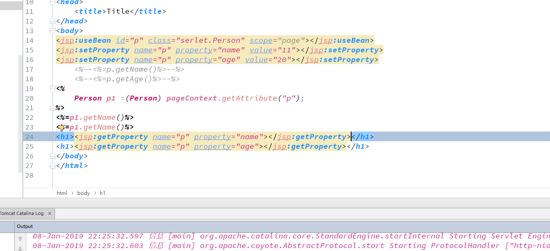
Task: Click line number 11 in the gutter
Action: click(29, 11)
